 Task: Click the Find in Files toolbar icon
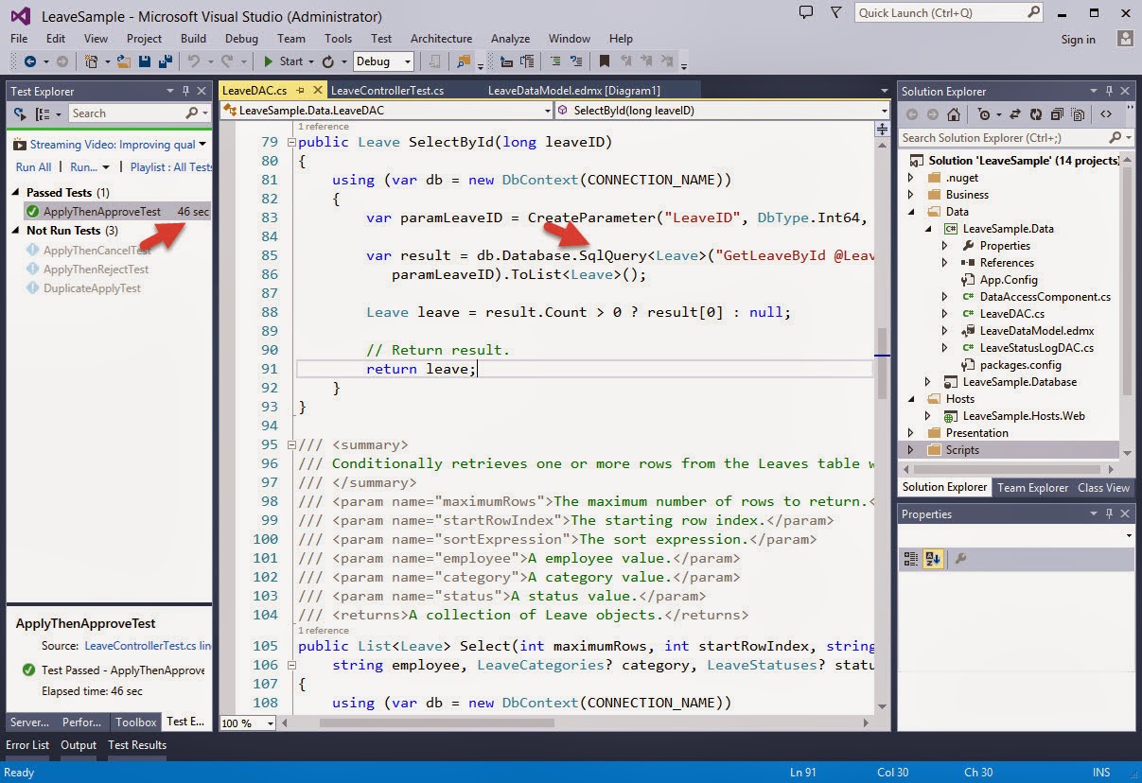464,61
